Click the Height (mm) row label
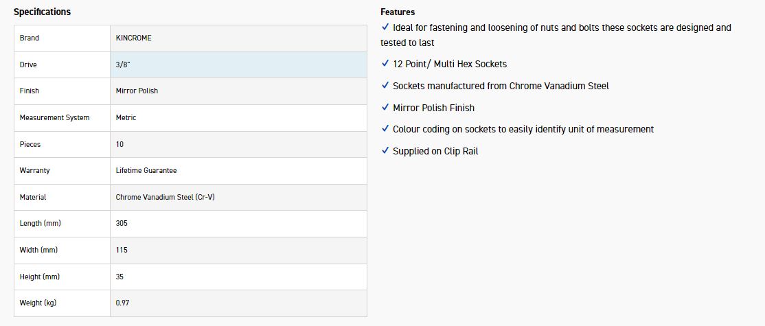765x326 pixels. coord(39,277)
